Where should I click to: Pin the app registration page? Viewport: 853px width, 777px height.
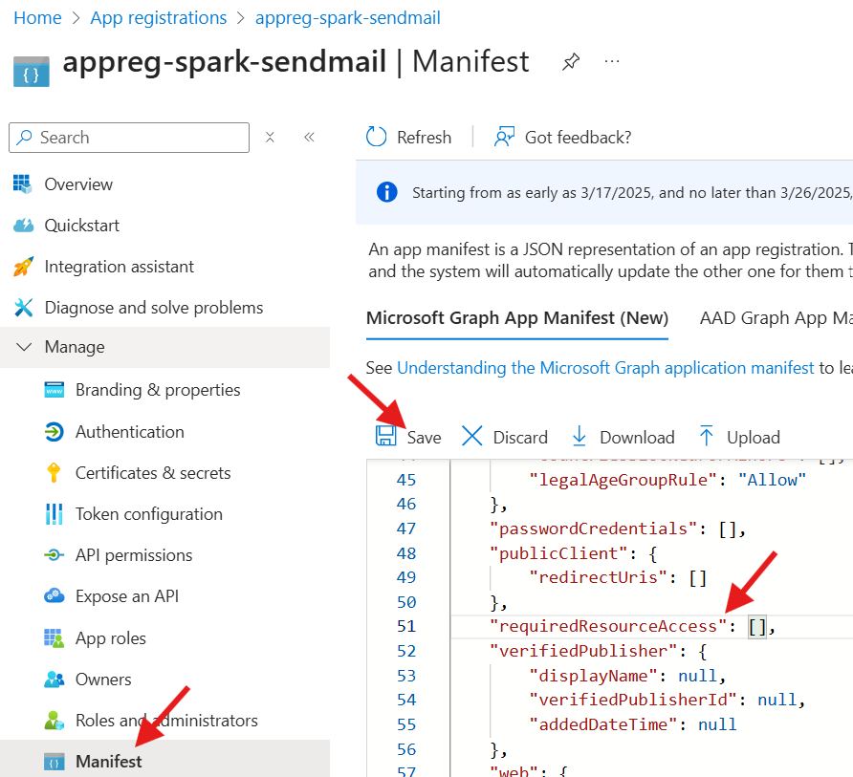pos(571,62)
